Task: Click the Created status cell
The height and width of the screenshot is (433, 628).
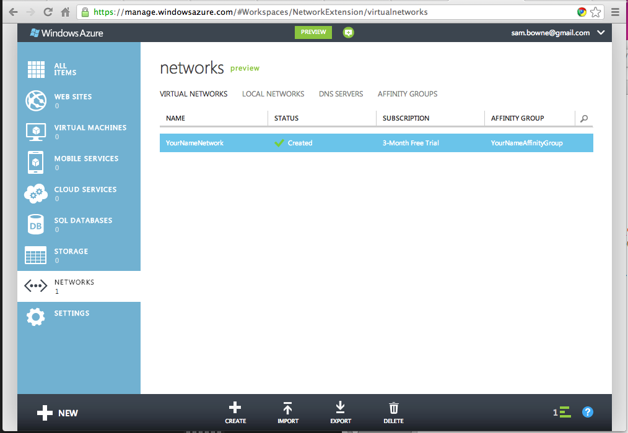Action: 294,143
